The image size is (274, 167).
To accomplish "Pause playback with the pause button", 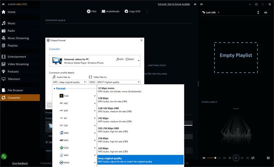I will (x=242, y=158).
